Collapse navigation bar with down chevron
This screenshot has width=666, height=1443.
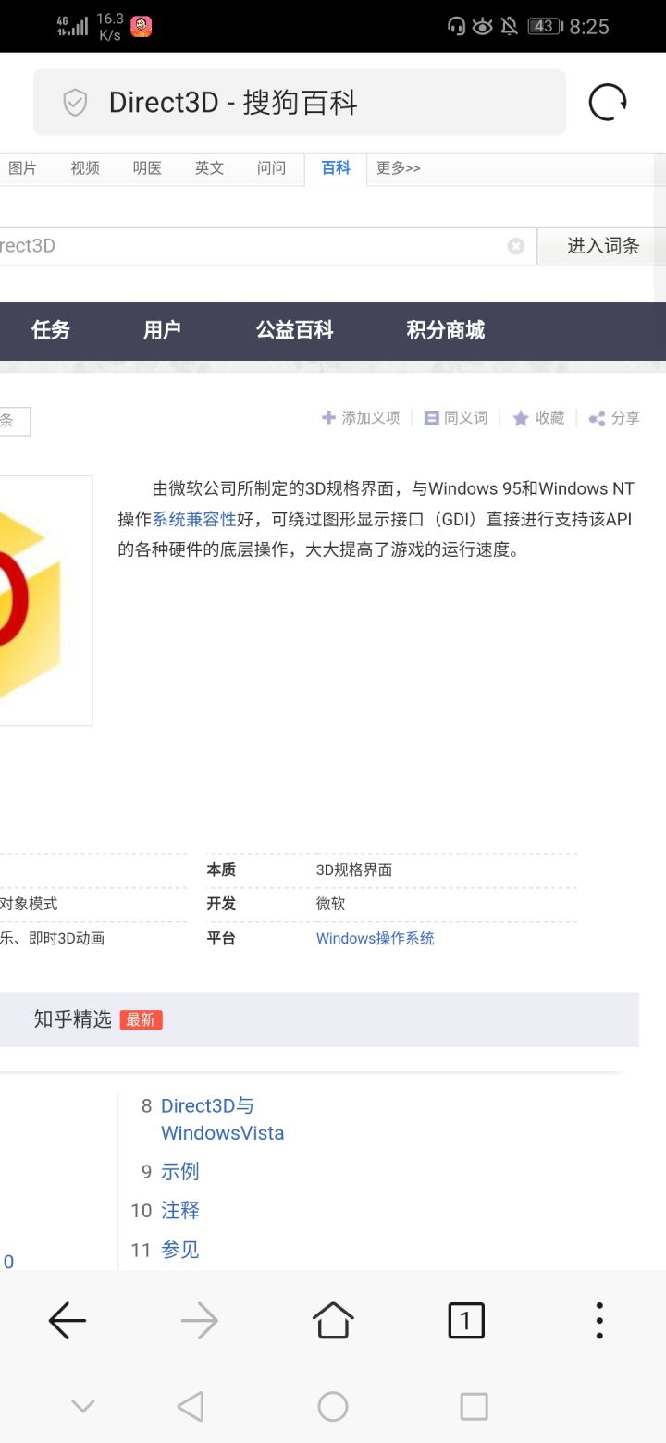pos(83,1407)
